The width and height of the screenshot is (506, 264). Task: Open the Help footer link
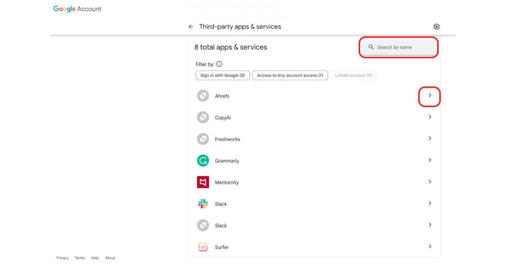tap(95, 258)
